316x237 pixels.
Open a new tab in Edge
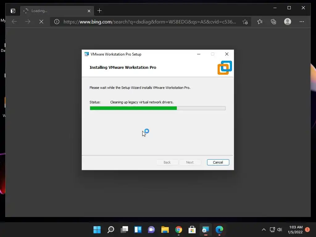tap(99, 11)
